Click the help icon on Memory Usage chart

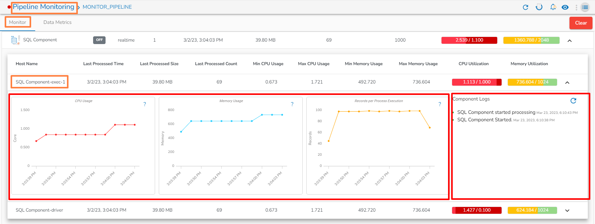point(292,104)
